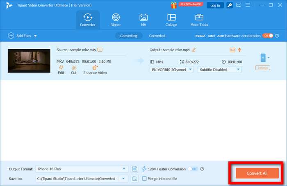The width and height of the screenshot is (287, 186).
Task: Rename output file with pencil icon
Action: click(x=194, y=50)
